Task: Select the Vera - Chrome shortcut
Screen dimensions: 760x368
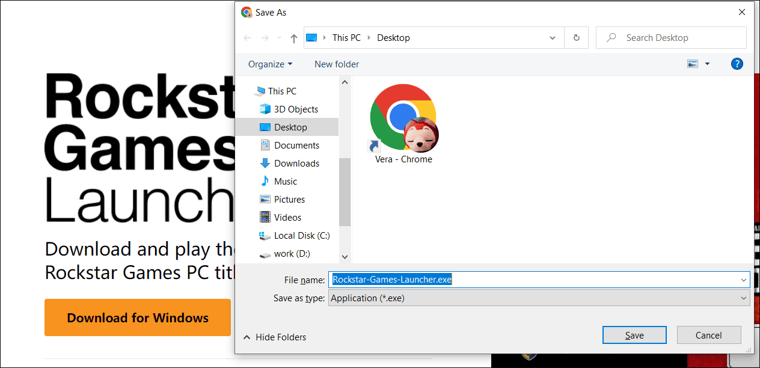Action: [x=403, y=124]
